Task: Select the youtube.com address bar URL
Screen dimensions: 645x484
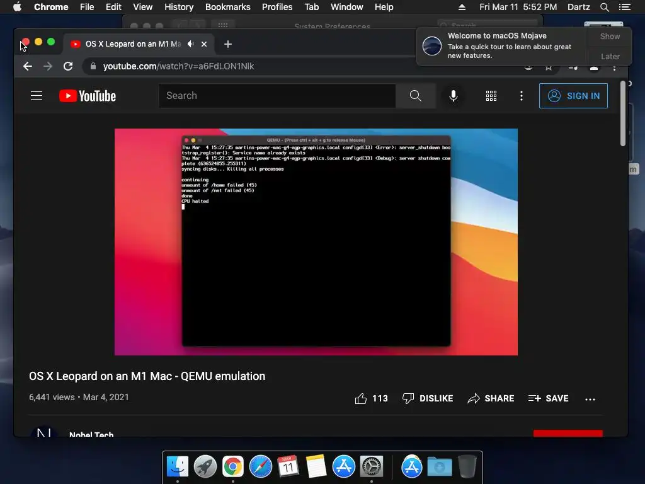Action: click(x=178, y=66)
